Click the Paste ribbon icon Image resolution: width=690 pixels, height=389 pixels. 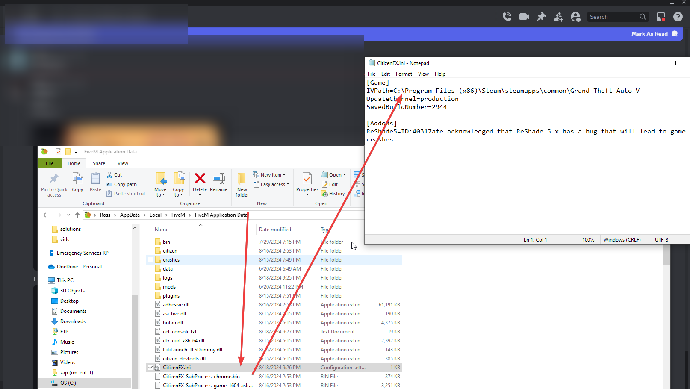pyautogui.click(x=95, y=182)
